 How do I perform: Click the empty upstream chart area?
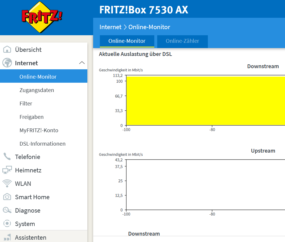pyautogui.click(x=206, y=185)
